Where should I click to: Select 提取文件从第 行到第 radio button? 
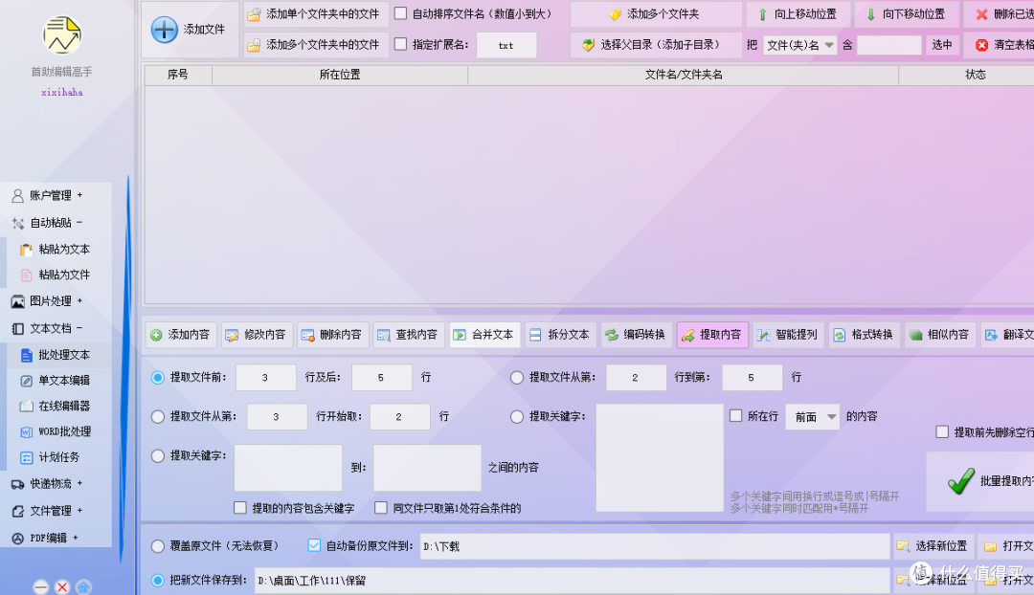pos(517,378)
